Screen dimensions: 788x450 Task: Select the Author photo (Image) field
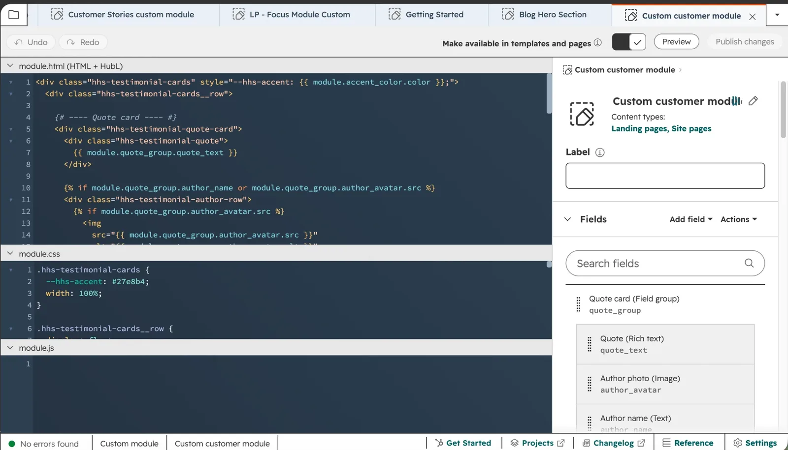click(x=665, y=384)
